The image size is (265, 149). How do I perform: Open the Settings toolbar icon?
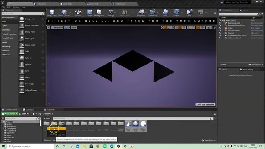point(111,13)
